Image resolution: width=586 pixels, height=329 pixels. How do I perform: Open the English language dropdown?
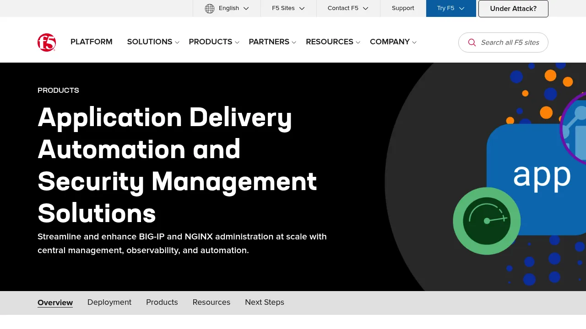coord(227,8)
